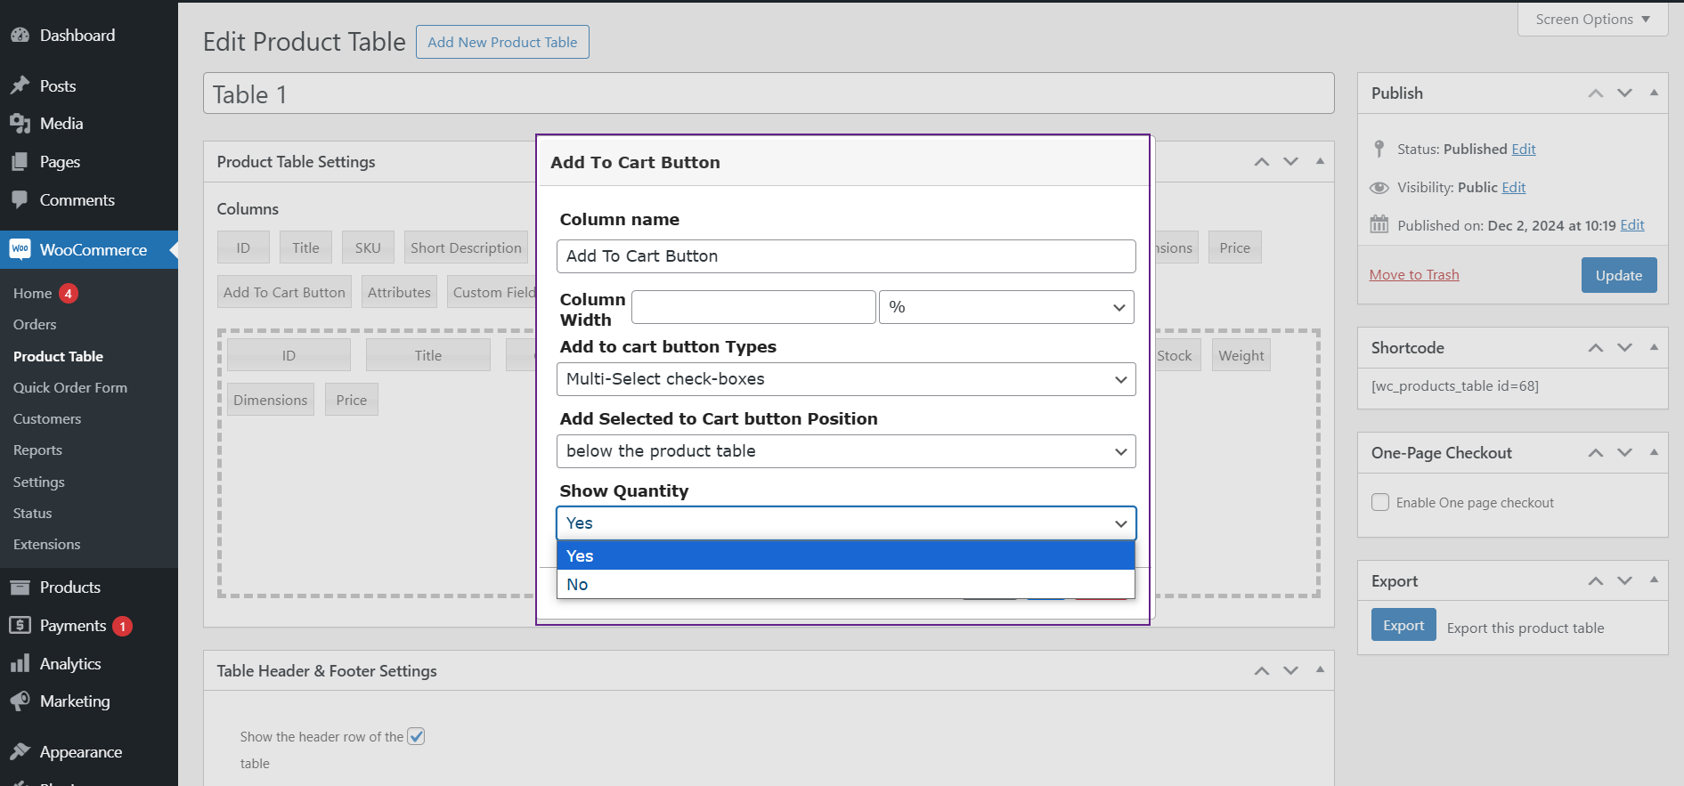
Task: Open Quick Order Form submenu item
Action: 70,387
